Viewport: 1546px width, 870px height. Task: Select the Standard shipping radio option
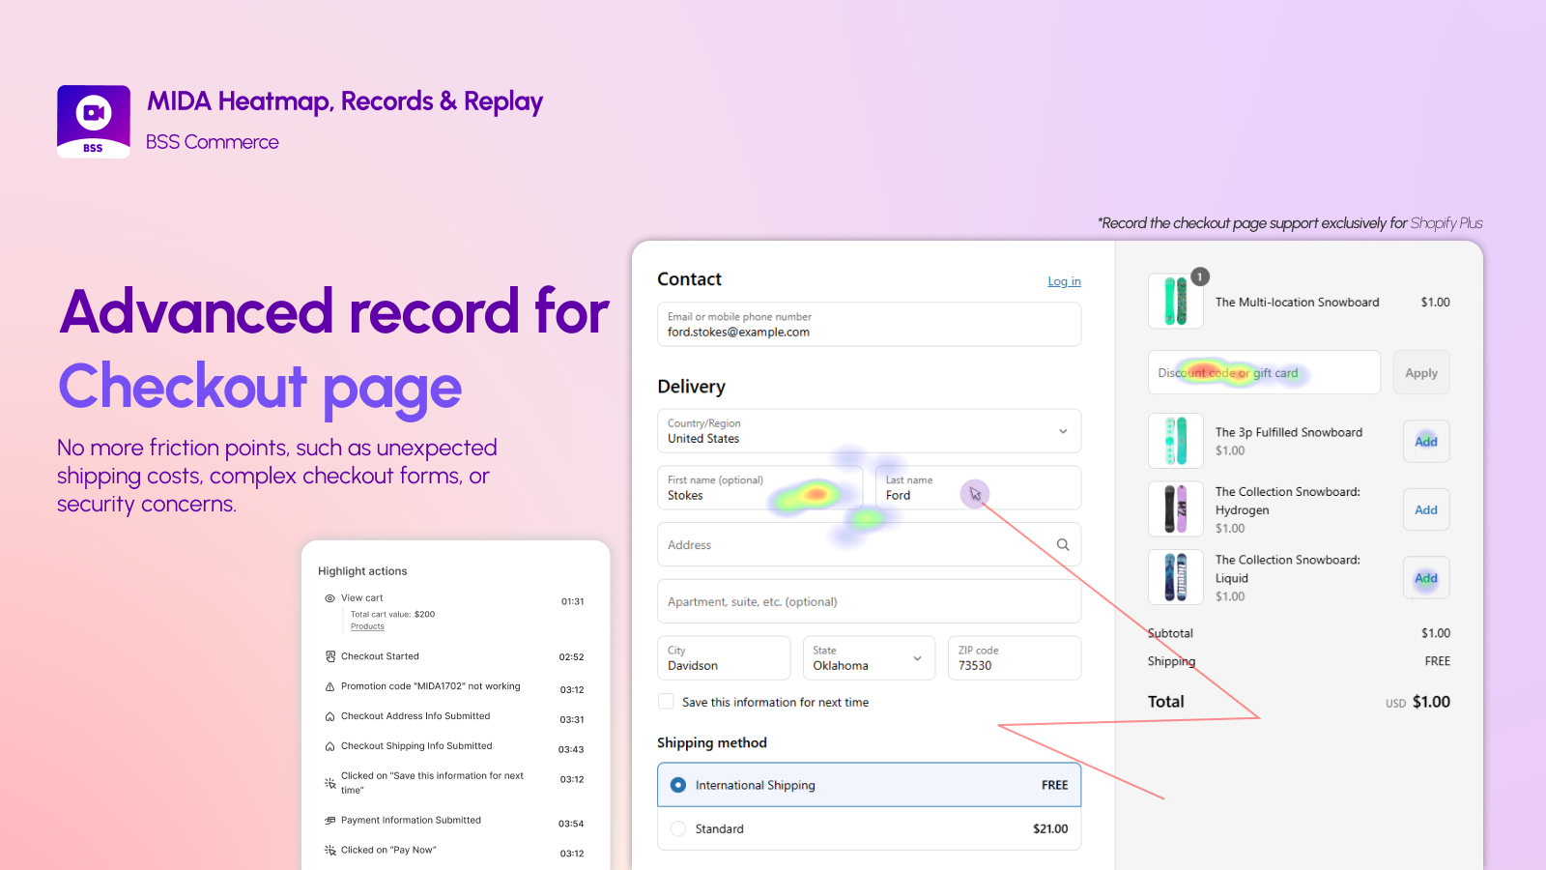click(678, 828)
